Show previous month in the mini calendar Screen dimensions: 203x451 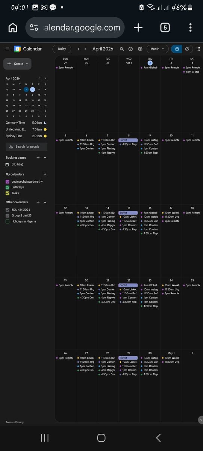coord(39,78)
